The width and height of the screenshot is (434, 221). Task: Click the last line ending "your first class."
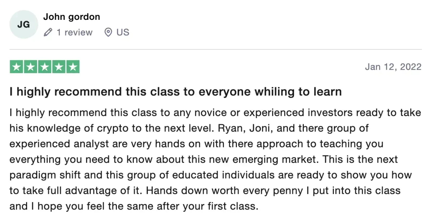(134, 207)
